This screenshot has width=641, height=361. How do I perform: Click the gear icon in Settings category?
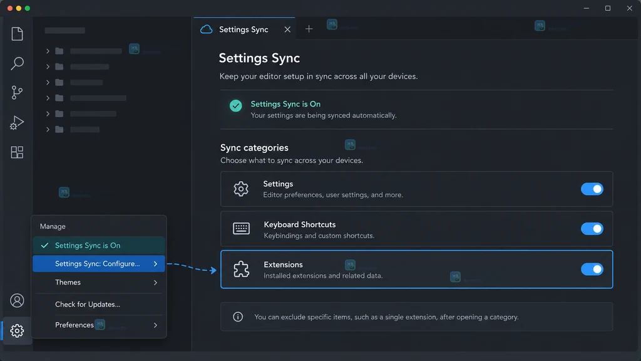(x=241, y=189)
